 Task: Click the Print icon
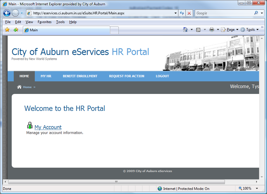(x=212, y=30)
